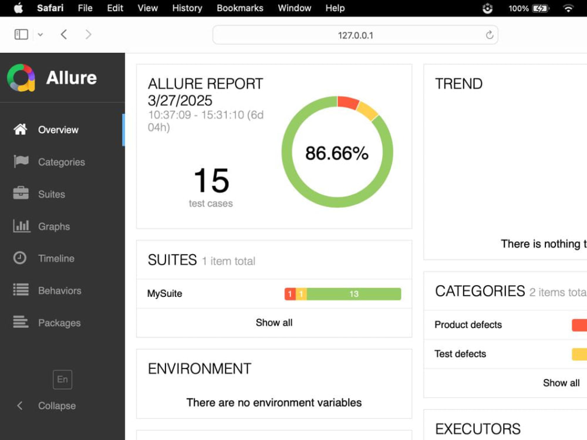Image resolution: width=587 pixels, height=440 pixels.
Task: Open the Product defects category
Action: (468, 324)
